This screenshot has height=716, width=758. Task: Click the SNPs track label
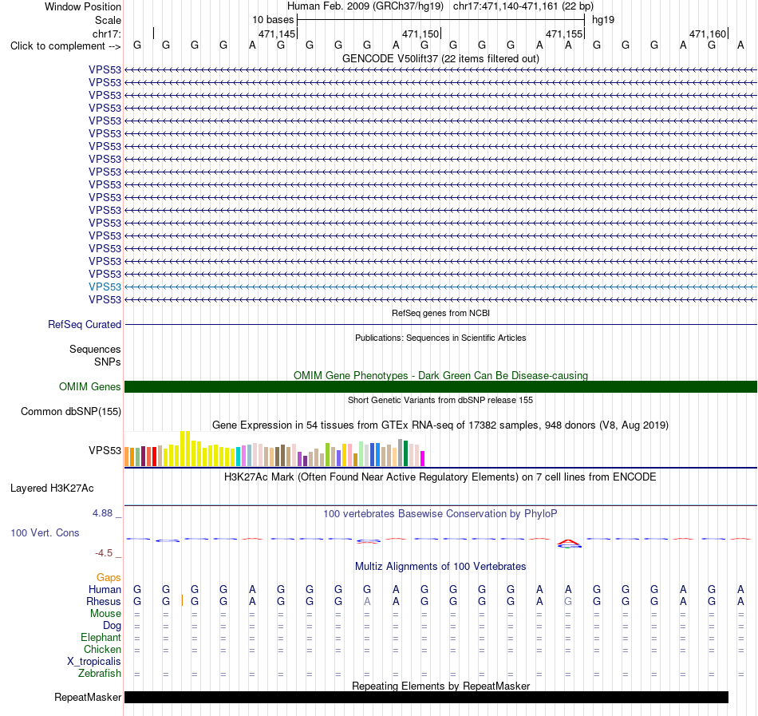click(108, 362)
